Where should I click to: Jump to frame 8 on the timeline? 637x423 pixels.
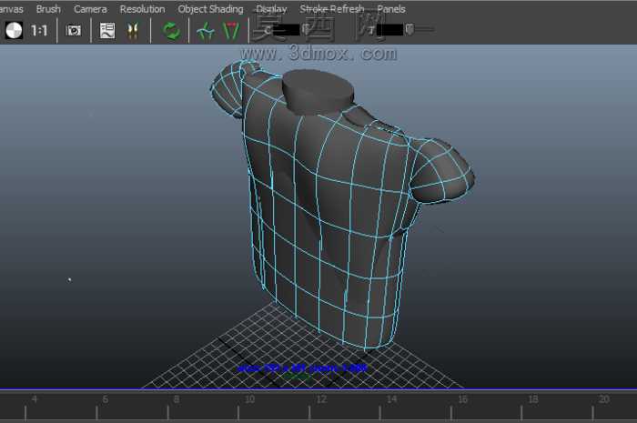pyautogui.click(x=177, y=399)
